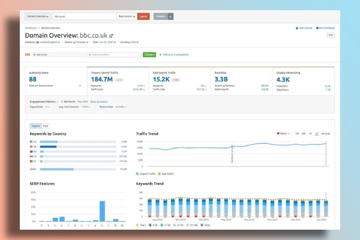
Task: Click the Desktop monitor icon next to Device
Action: coord(74,42)
